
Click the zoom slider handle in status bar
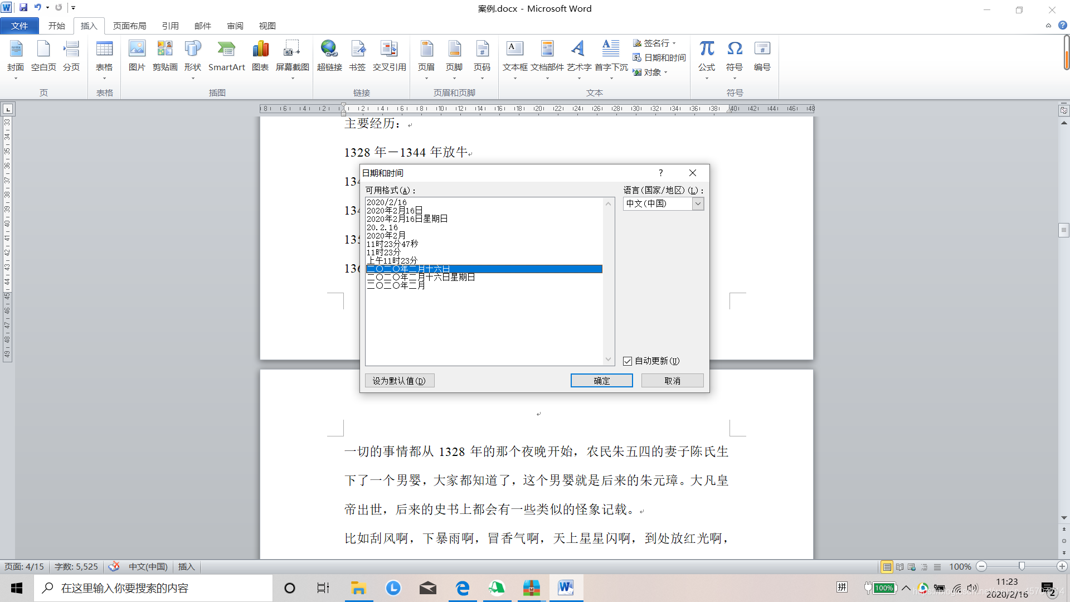point(1022,566)
